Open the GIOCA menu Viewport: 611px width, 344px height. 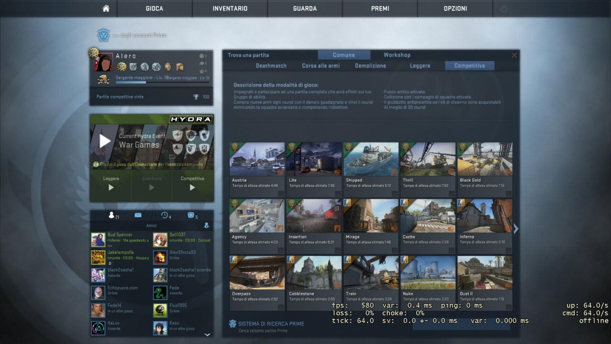pyautogui.click(x=154, y=9)
